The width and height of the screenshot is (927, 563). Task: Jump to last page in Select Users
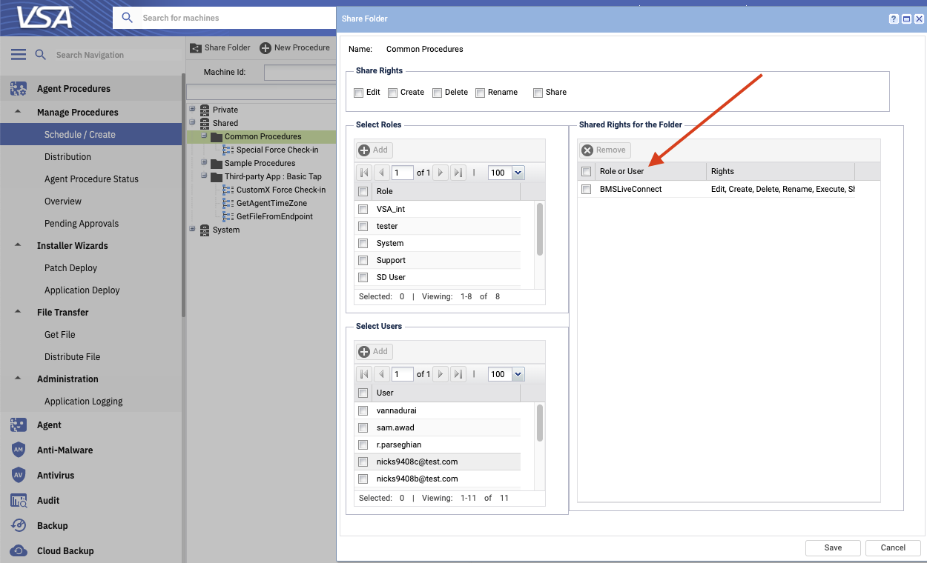(x=458, y=374)
